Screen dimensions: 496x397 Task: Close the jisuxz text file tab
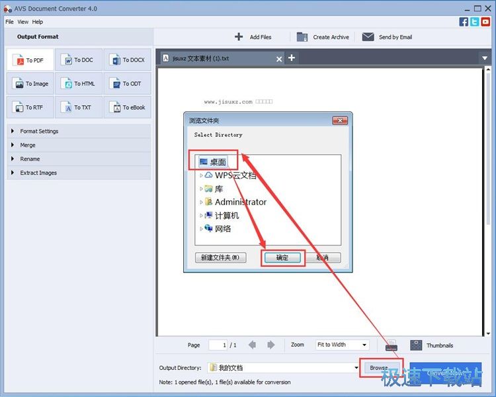click(279, 59)
